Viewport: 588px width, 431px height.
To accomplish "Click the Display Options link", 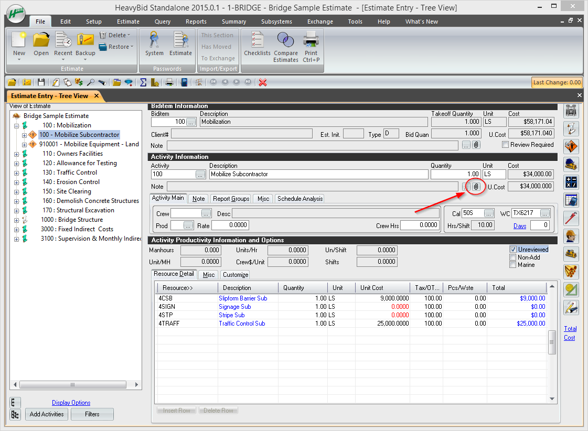I will point(71,402).
